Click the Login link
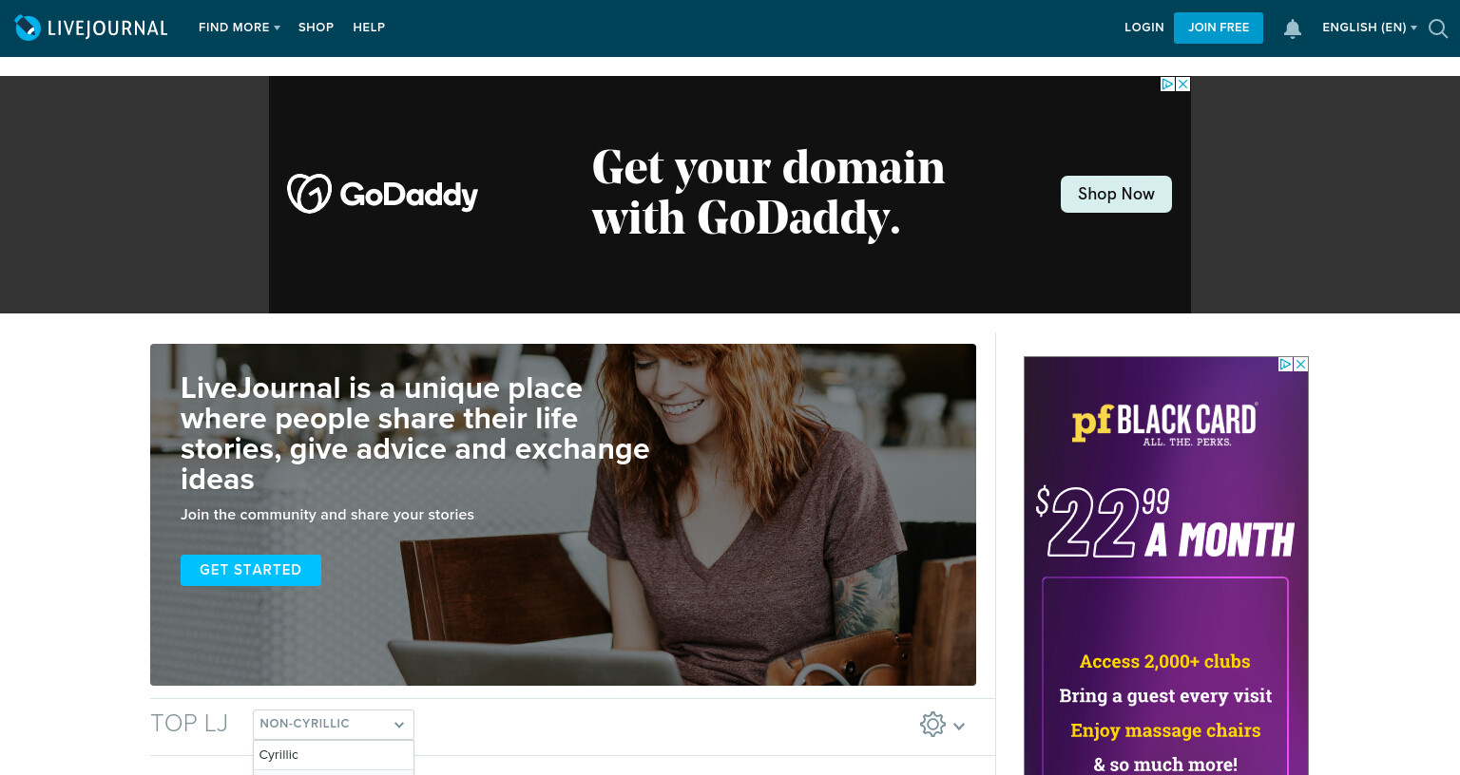The image size is (1460, 775). (x=1144, y=28)
